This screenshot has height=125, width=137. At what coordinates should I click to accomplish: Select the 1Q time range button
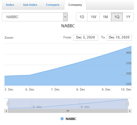click(x=117, y=17)
